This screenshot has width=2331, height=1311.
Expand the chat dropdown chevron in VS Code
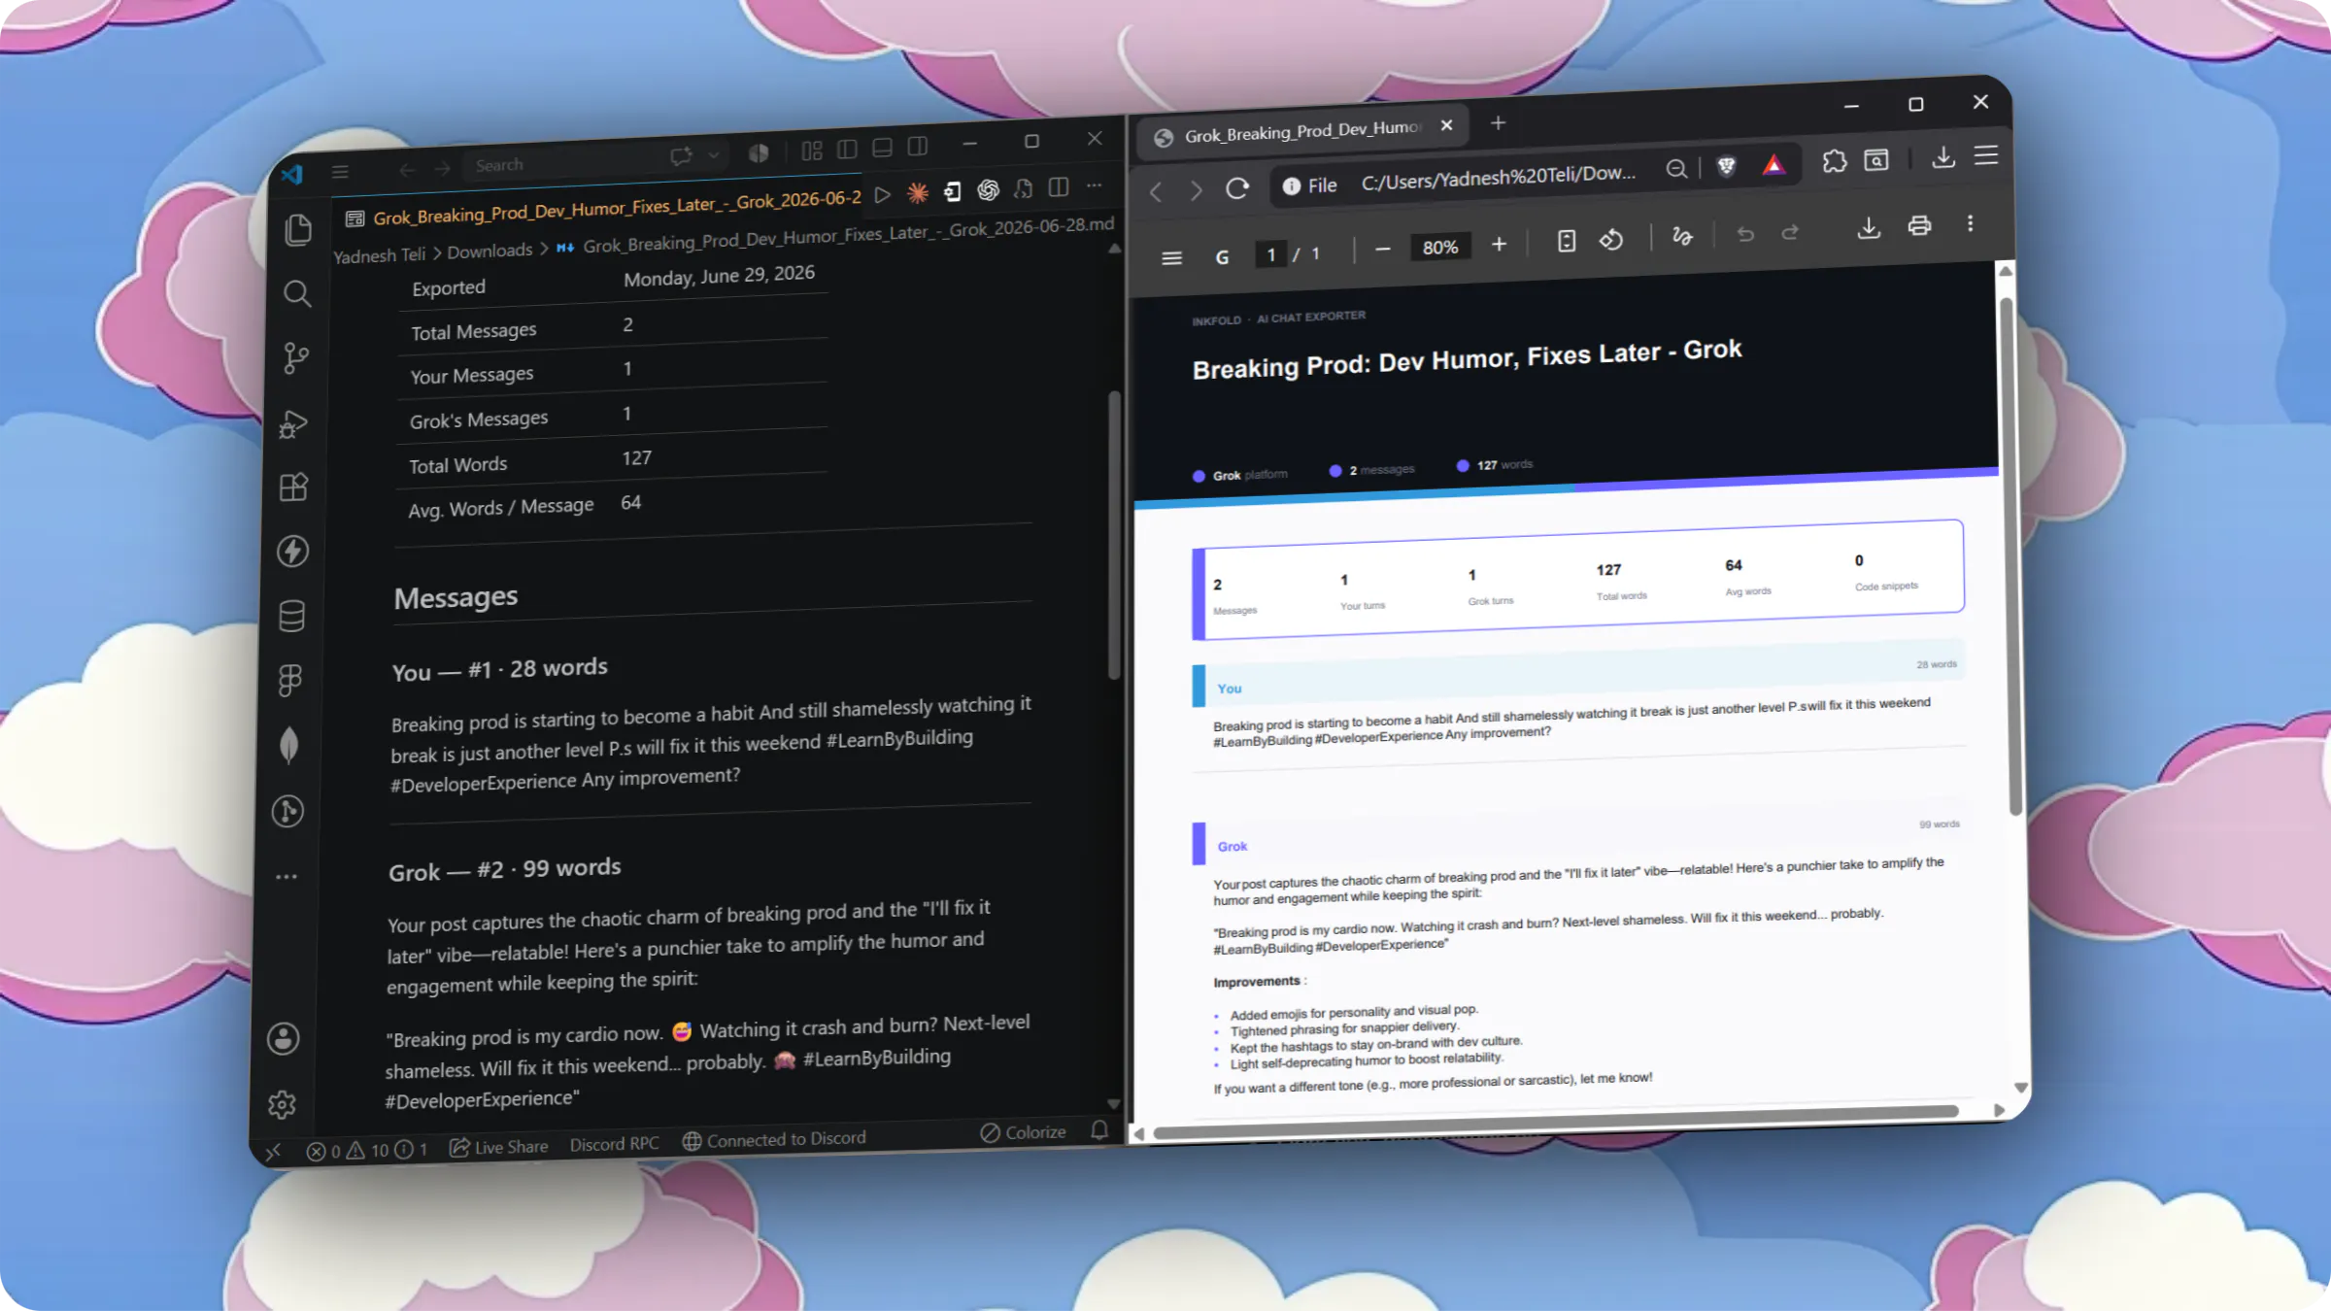coord(714,154)
